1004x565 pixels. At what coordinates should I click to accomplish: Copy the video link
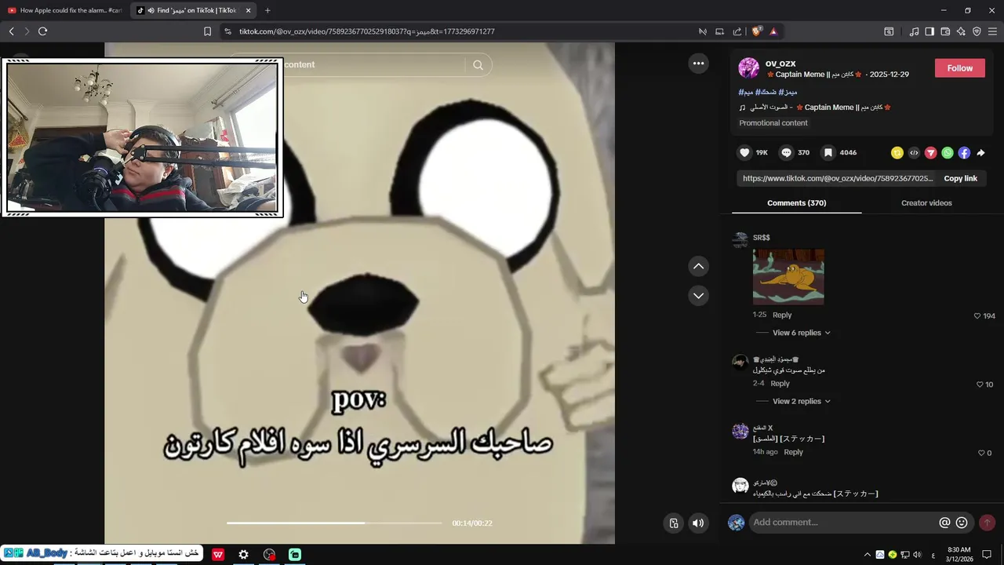tap(960, 178)
